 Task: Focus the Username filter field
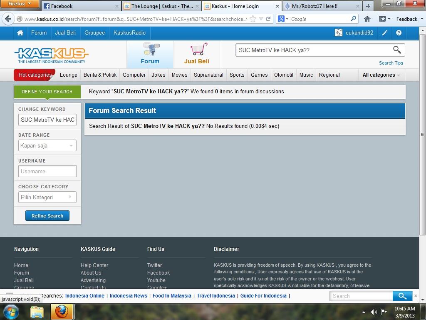pyautogui.click(x=47, y=171)
